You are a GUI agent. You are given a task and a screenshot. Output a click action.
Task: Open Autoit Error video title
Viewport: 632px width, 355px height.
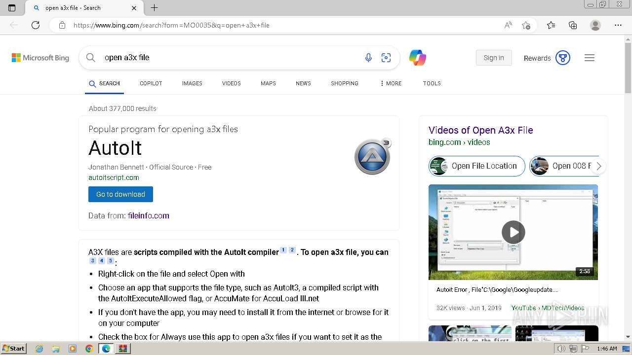[497, 290]
